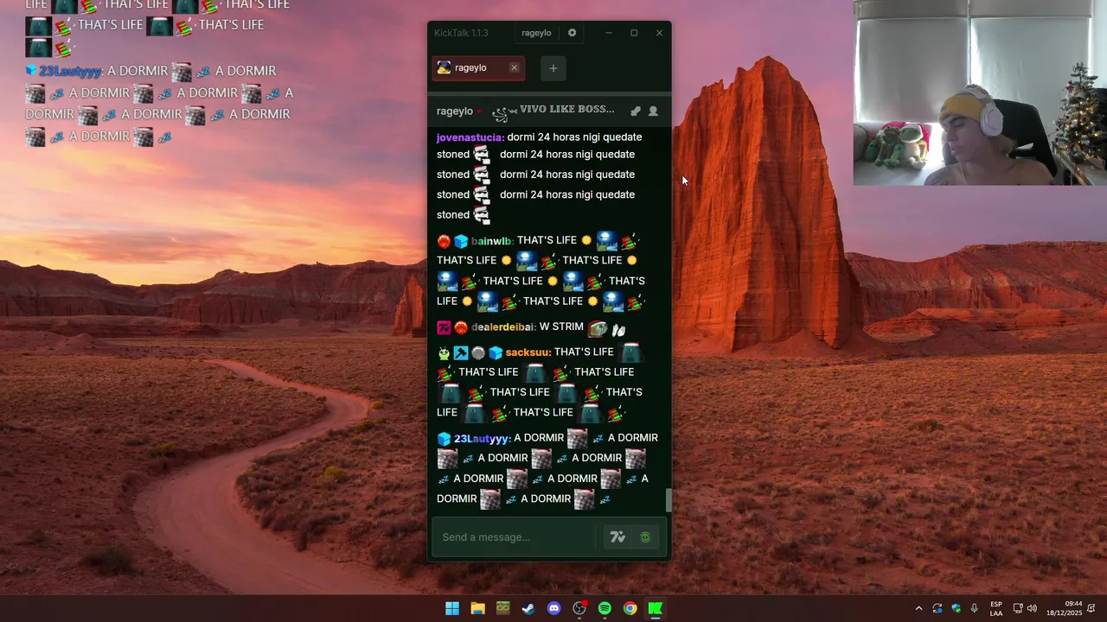Click microphone tray icon
This screenshot has width=1107, height=622.
click(975, 608)
